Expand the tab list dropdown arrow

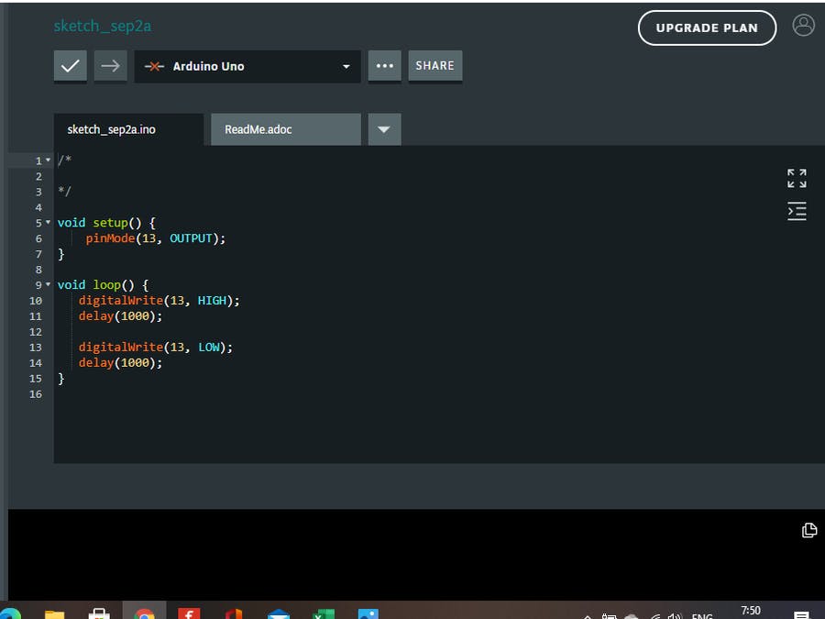(384, 129)
